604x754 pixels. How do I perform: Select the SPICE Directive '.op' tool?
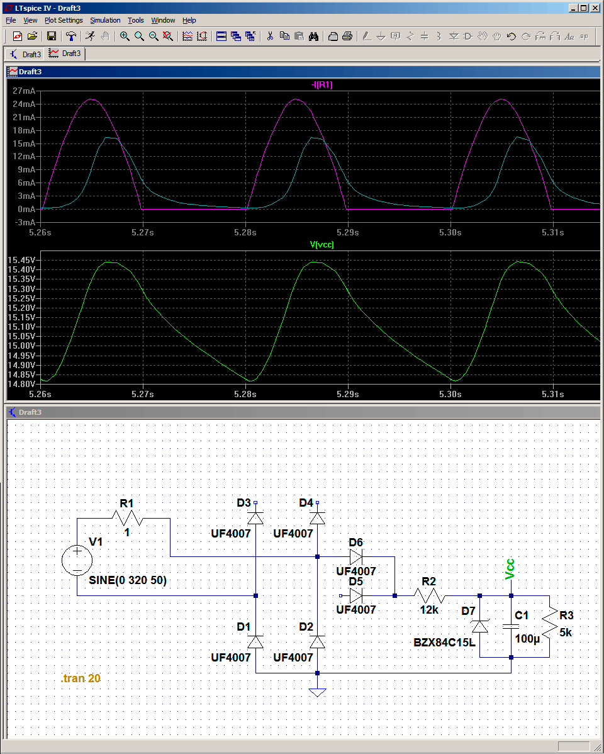click(x=584, y=36)
